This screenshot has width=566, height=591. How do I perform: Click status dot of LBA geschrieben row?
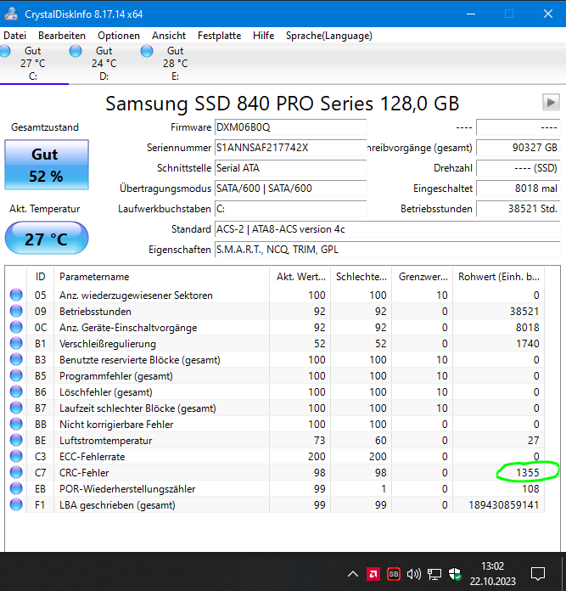point(16,505)
